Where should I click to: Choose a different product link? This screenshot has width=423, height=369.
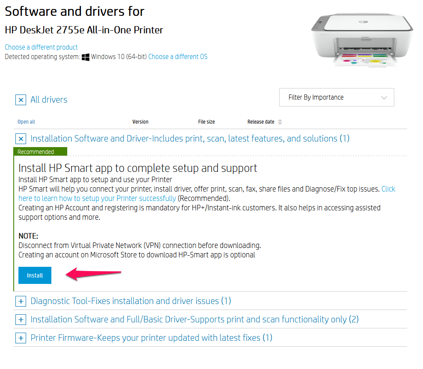(41, 47)
